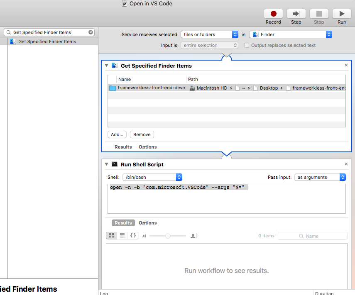Open the 'as arguments' Pass input dropdown
The width and height of the screenshot is (355, 295).
320,177
